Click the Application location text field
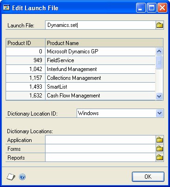Image resolution: width=170 pixels, height=187 pixels. [100, 140]
